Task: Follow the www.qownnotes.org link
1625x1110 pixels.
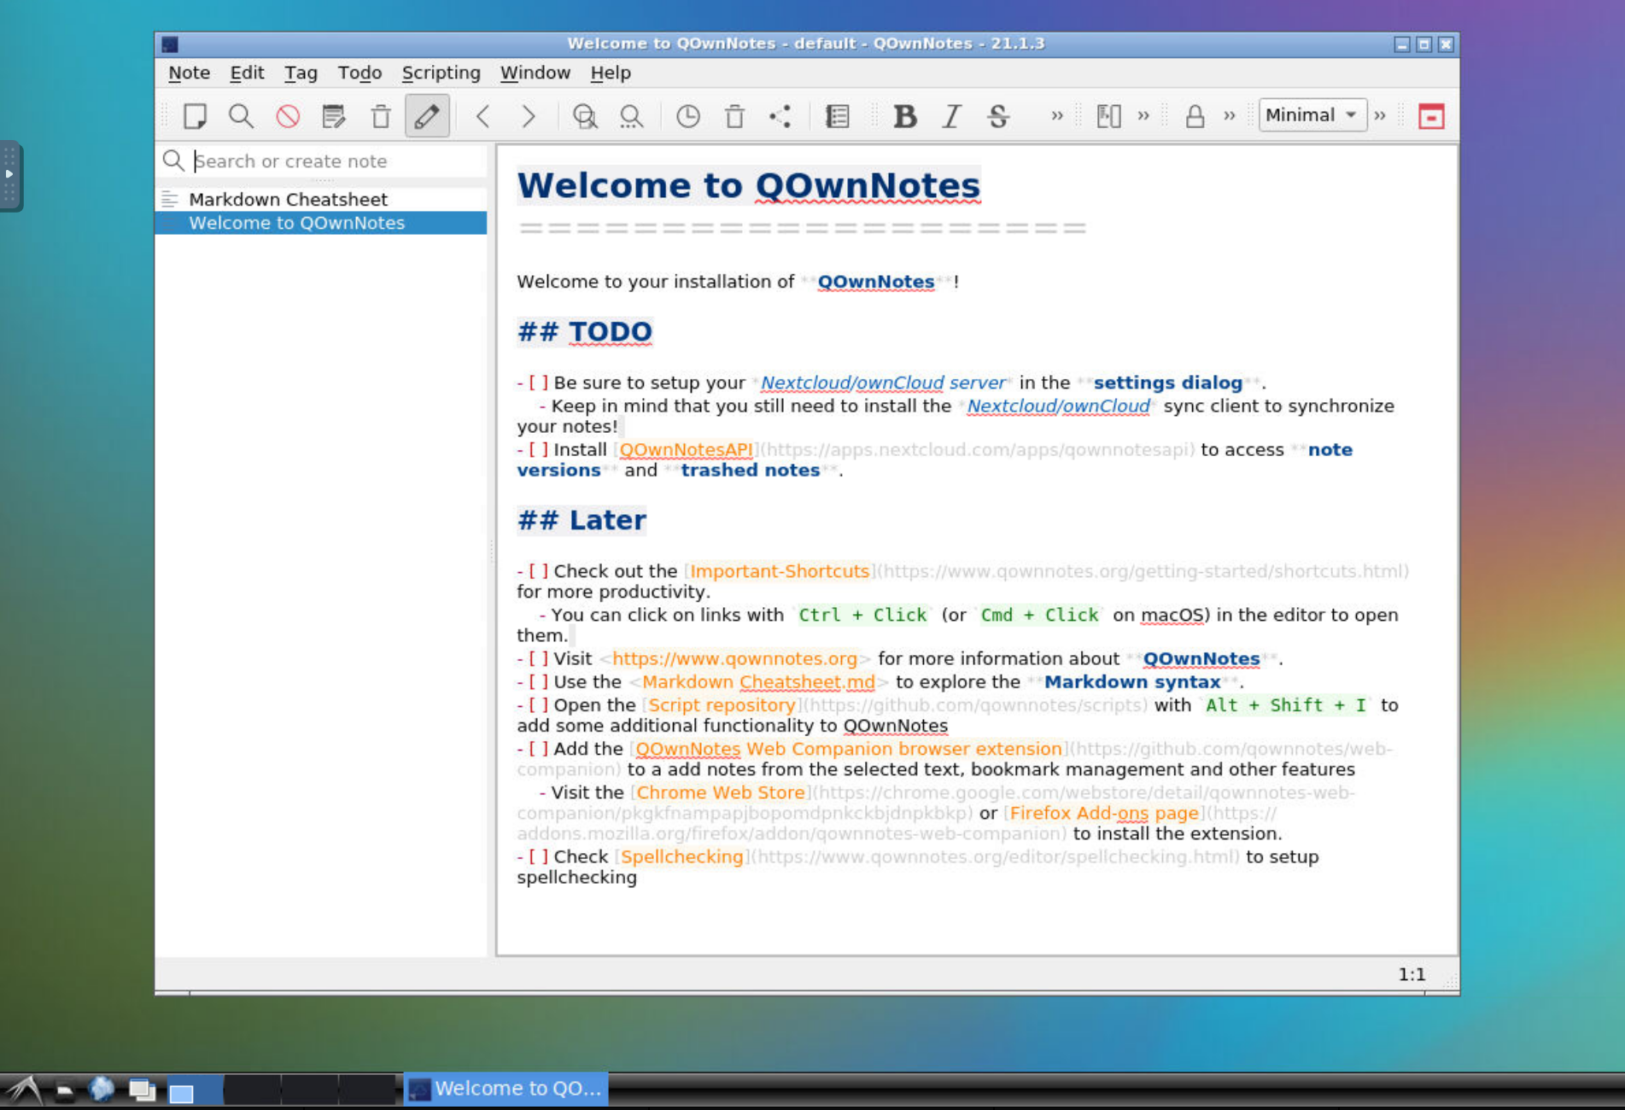Action: [x=736, y=658]
